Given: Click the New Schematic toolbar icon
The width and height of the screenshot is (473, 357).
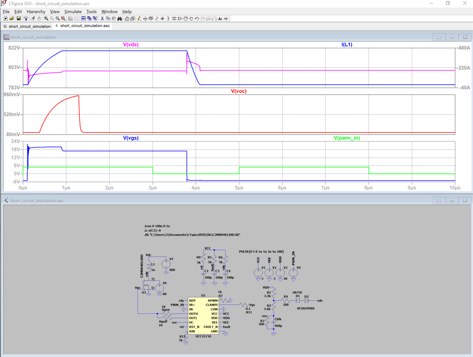Looking at the screenshot, I should [x=6, y=18].
